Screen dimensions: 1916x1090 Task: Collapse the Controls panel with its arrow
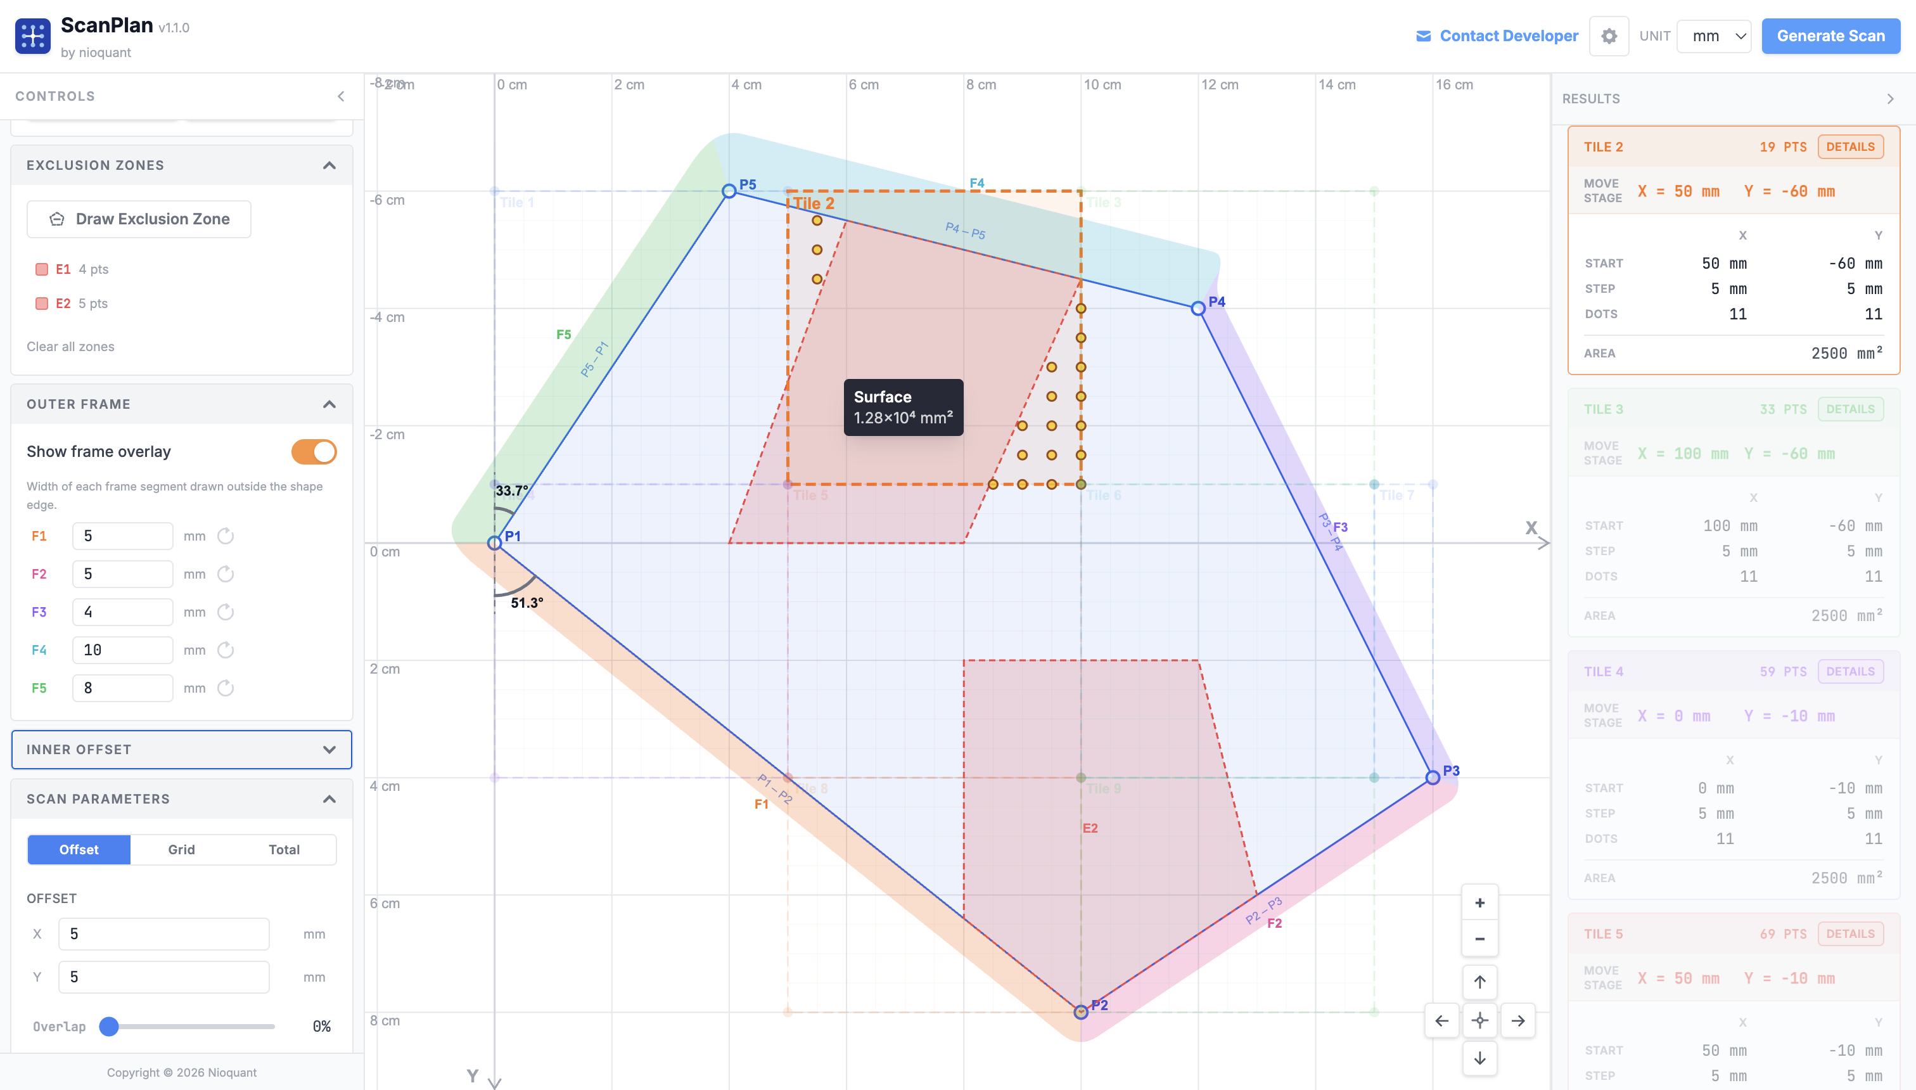(342, 96)
